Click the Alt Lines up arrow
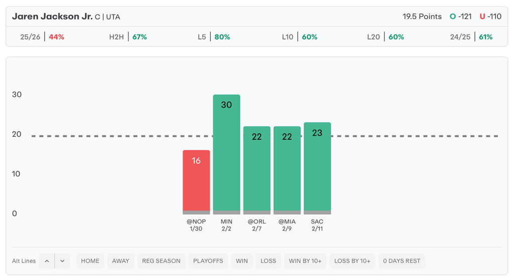The image size is (514, 280). pyautogui.click(x=47, y=261)
